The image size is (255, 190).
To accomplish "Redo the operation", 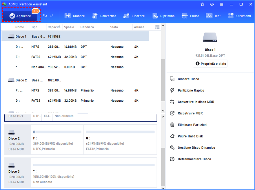I will click(x=52, y=16).
